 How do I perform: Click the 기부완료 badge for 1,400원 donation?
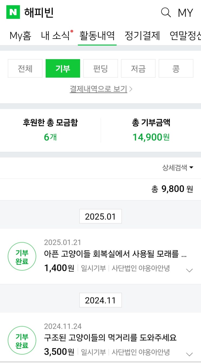click(22, 257)
